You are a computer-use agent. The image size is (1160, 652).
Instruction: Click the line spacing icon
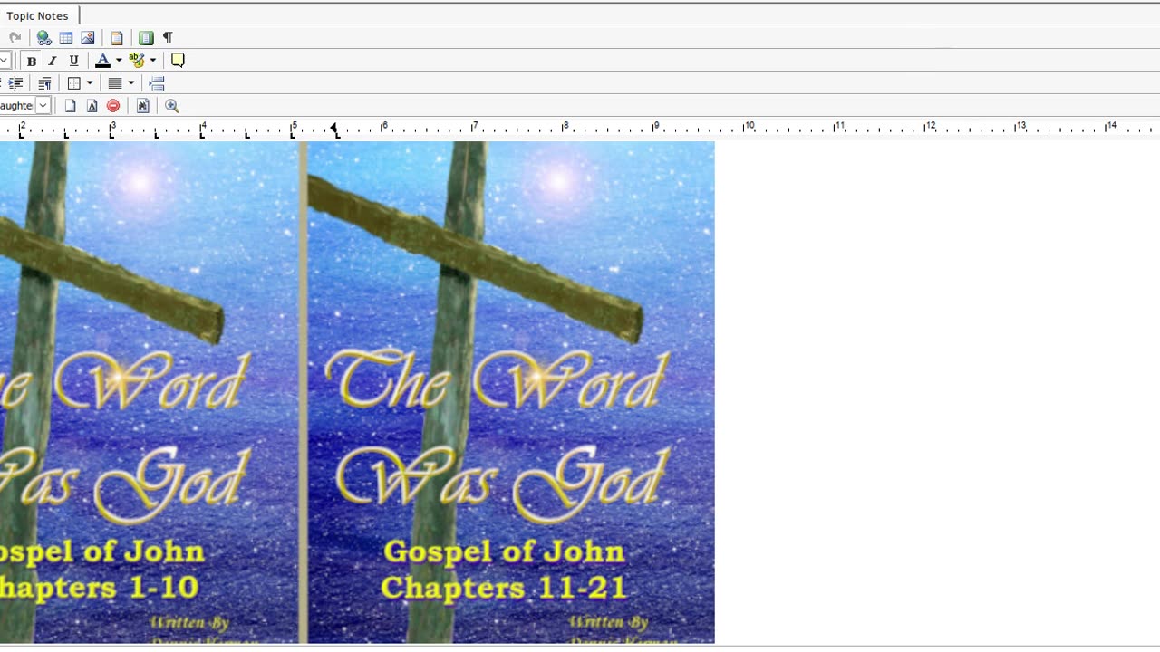157,83
